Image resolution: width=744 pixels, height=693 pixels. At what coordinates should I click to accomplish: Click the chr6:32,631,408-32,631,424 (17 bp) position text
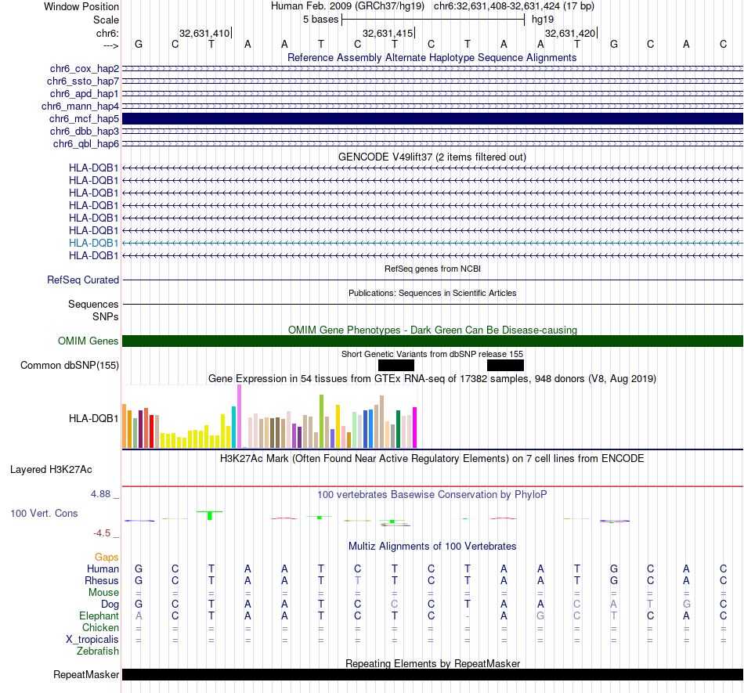click(514, 6)
